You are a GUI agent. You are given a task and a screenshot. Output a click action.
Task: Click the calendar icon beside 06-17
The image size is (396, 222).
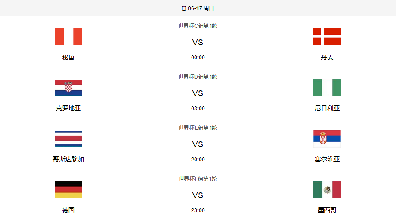tap(184, 8)
